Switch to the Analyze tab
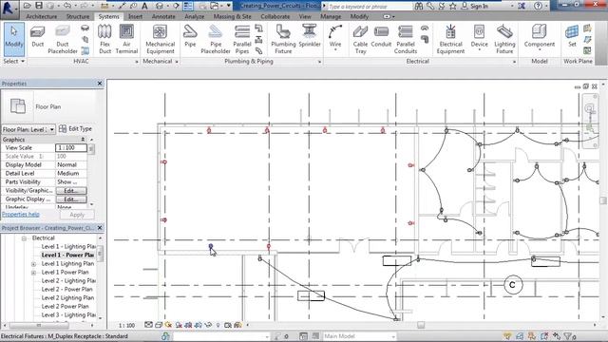This screenshot has width=608, height=342. click(194, 17)
